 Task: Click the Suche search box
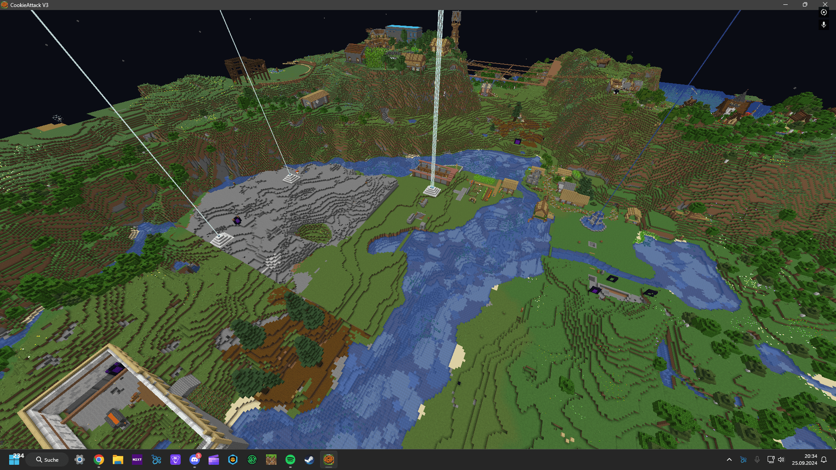tap(47, 460)
